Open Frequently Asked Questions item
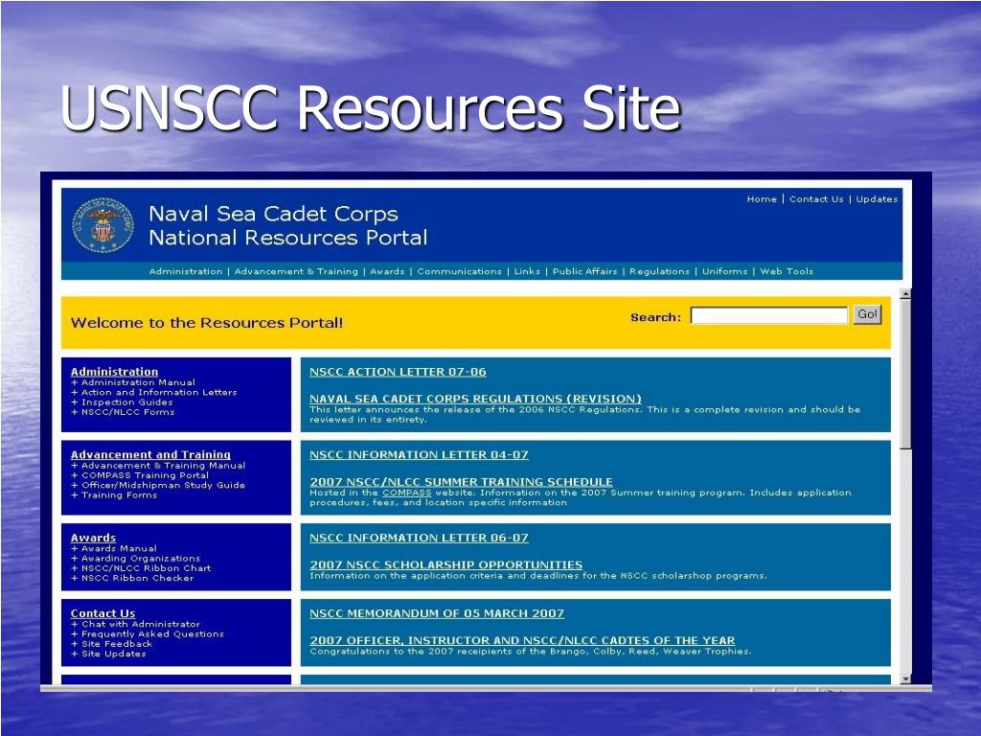The width and height of the screenshot is (981, 736). coord(152,634)
